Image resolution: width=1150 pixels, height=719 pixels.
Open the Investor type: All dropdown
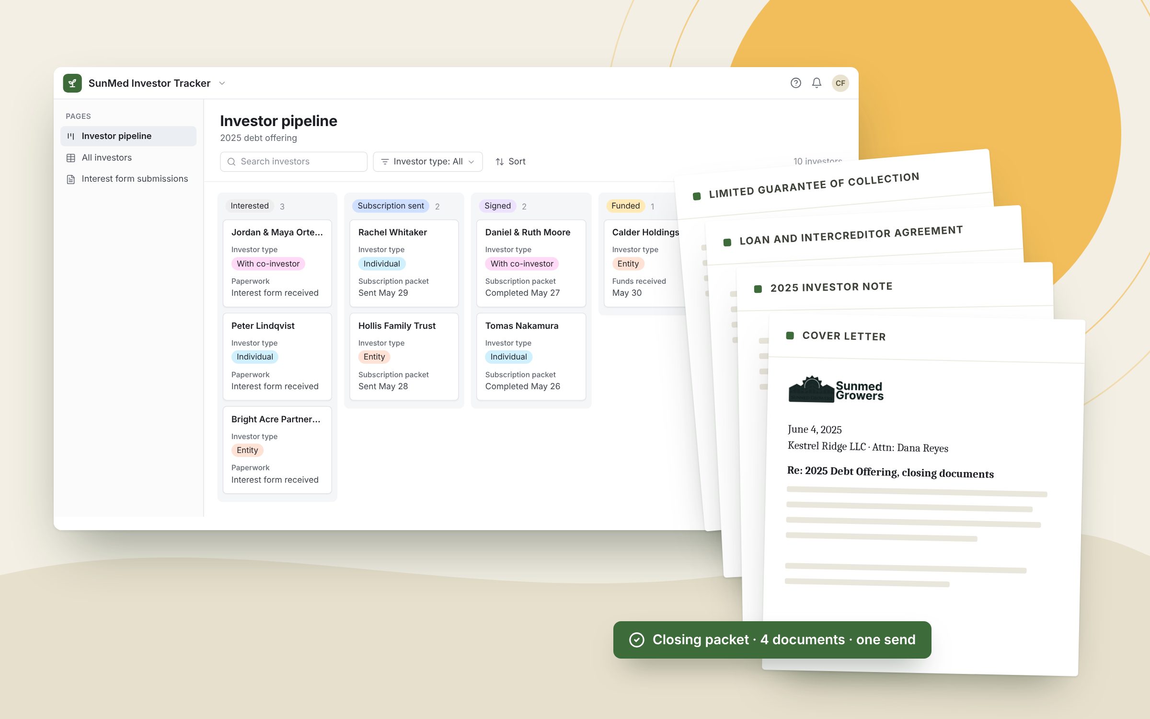pyautogui.click(x=428, y=162)
